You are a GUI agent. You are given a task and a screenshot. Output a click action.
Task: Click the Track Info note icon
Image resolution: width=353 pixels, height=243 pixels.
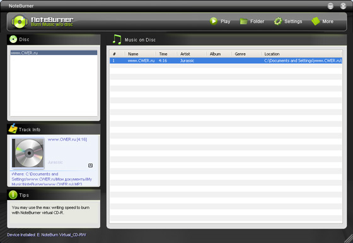(x=13, y=129)
